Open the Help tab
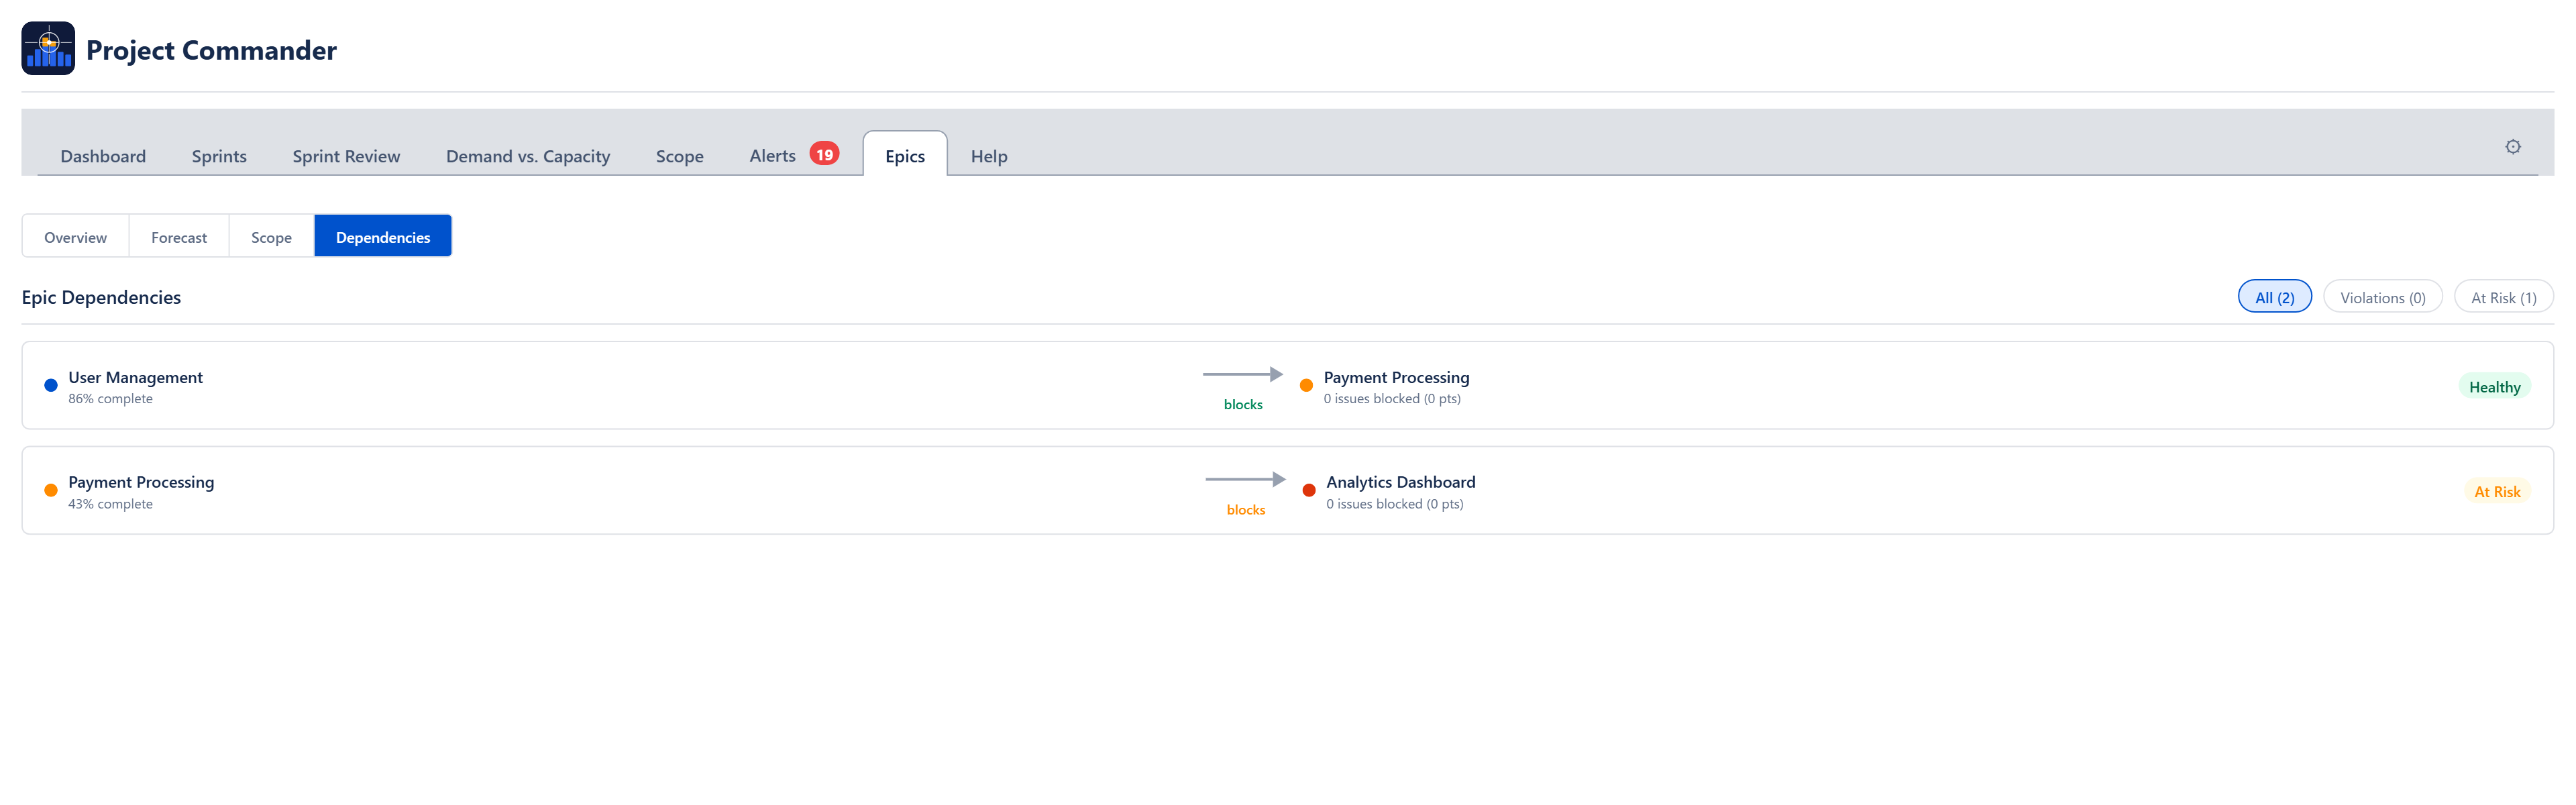The height and width of the screenshot is (805, 2576). point(988,156)
